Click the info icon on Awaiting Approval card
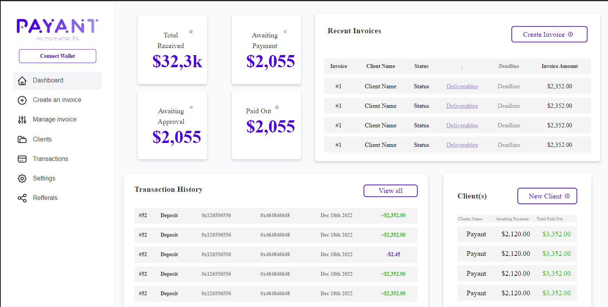 click(191, 107)
